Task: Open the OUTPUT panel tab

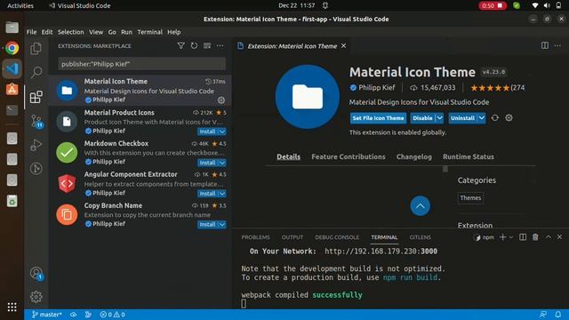Action: (x=293, y=237)
